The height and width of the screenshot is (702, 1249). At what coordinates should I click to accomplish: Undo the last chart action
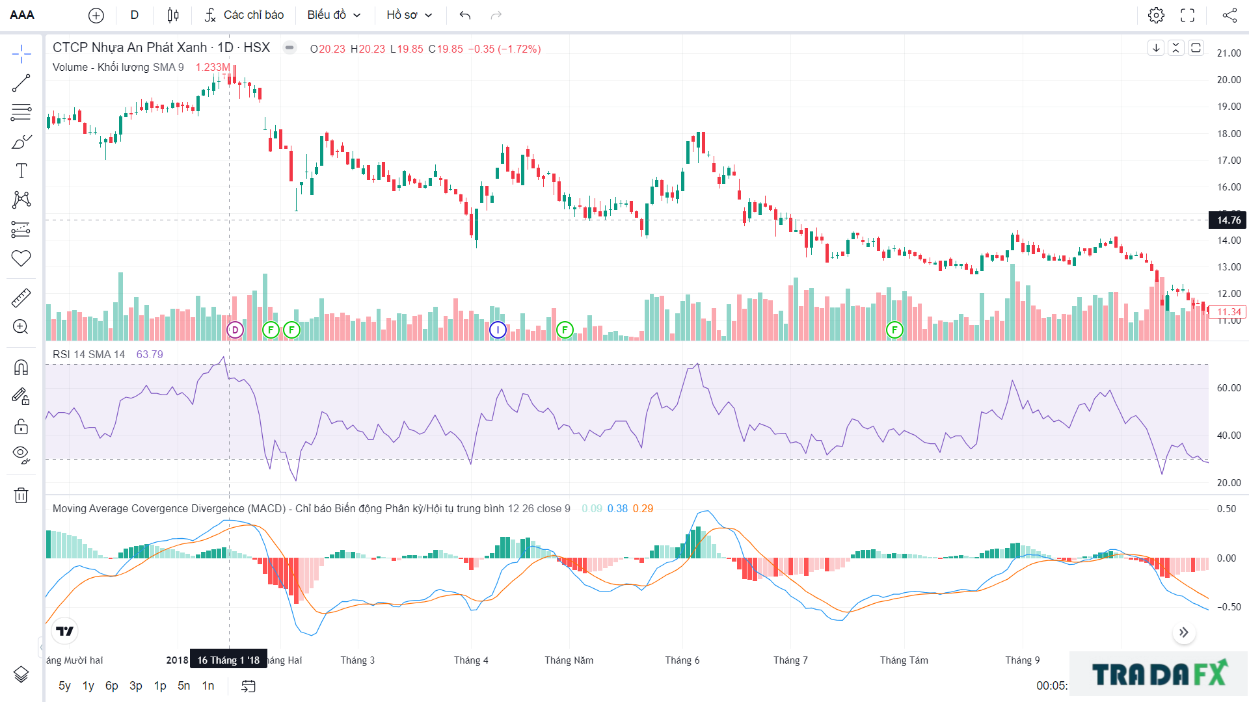pos(465,15)
